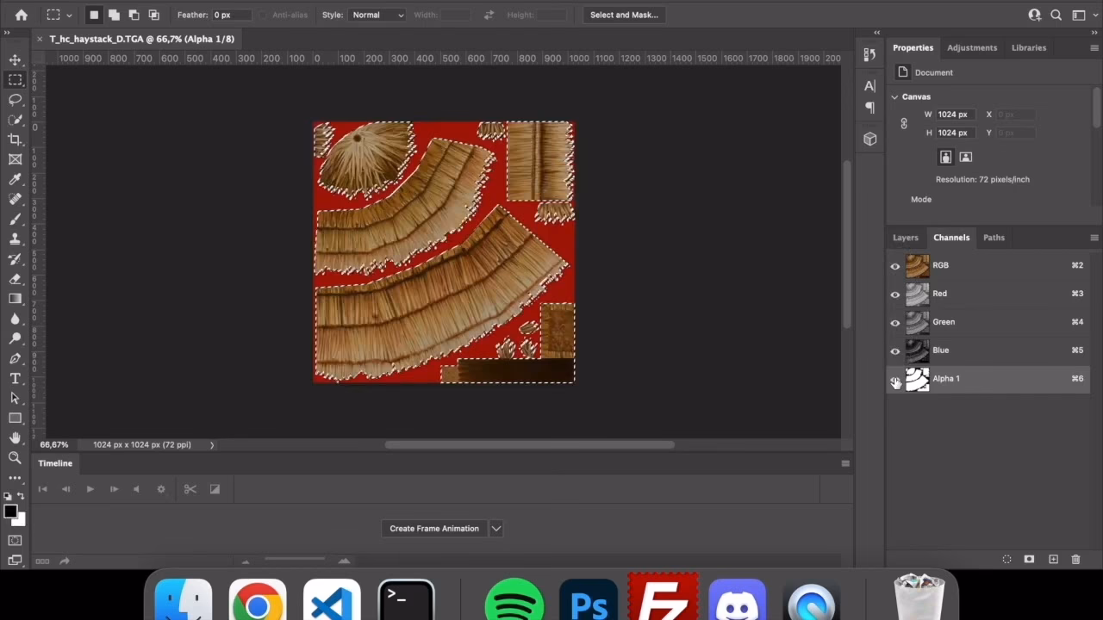This screenshot has height=620, width=1103.
Task: Toggle visibility of Green channel
Action: [894, 323]
